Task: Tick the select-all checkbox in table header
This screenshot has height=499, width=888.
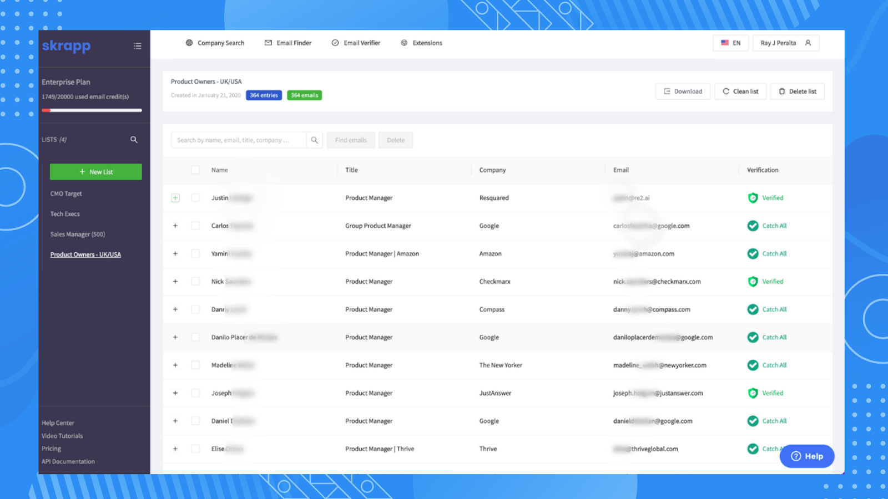Action: pos(195,170)
